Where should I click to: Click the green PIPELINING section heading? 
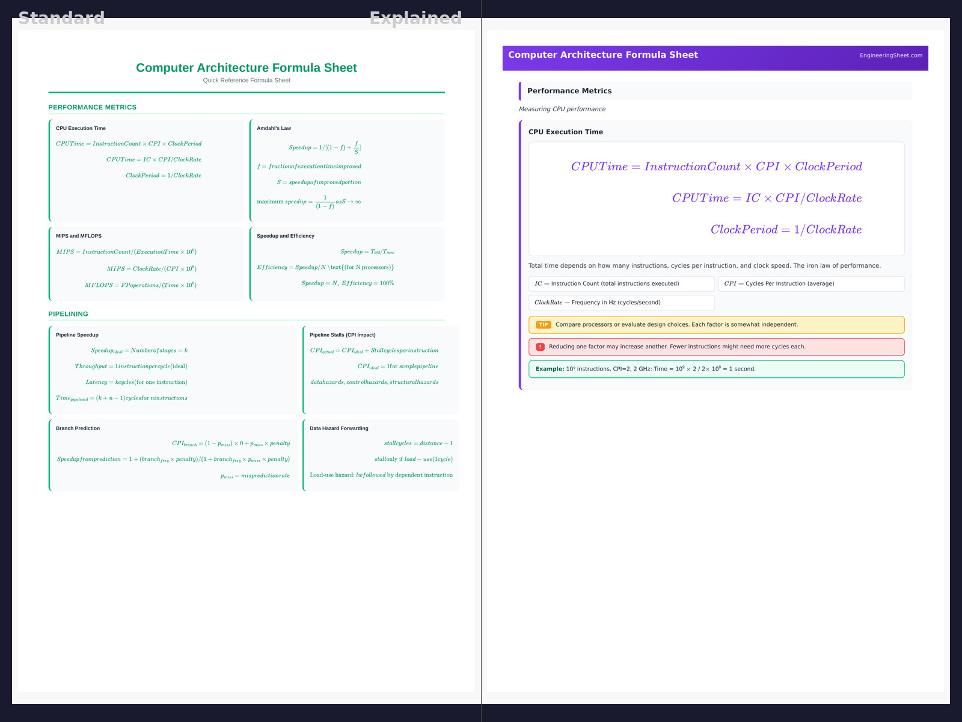click(68, 314)
